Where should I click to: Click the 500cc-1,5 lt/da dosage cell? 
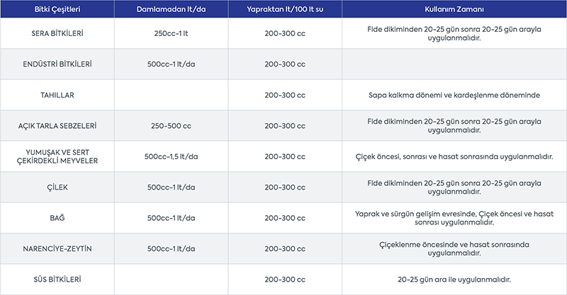(170, 156)
